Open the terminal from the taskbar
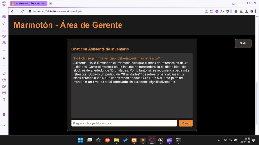The width and height of the screenshot is (259, 145). (179, 140)
